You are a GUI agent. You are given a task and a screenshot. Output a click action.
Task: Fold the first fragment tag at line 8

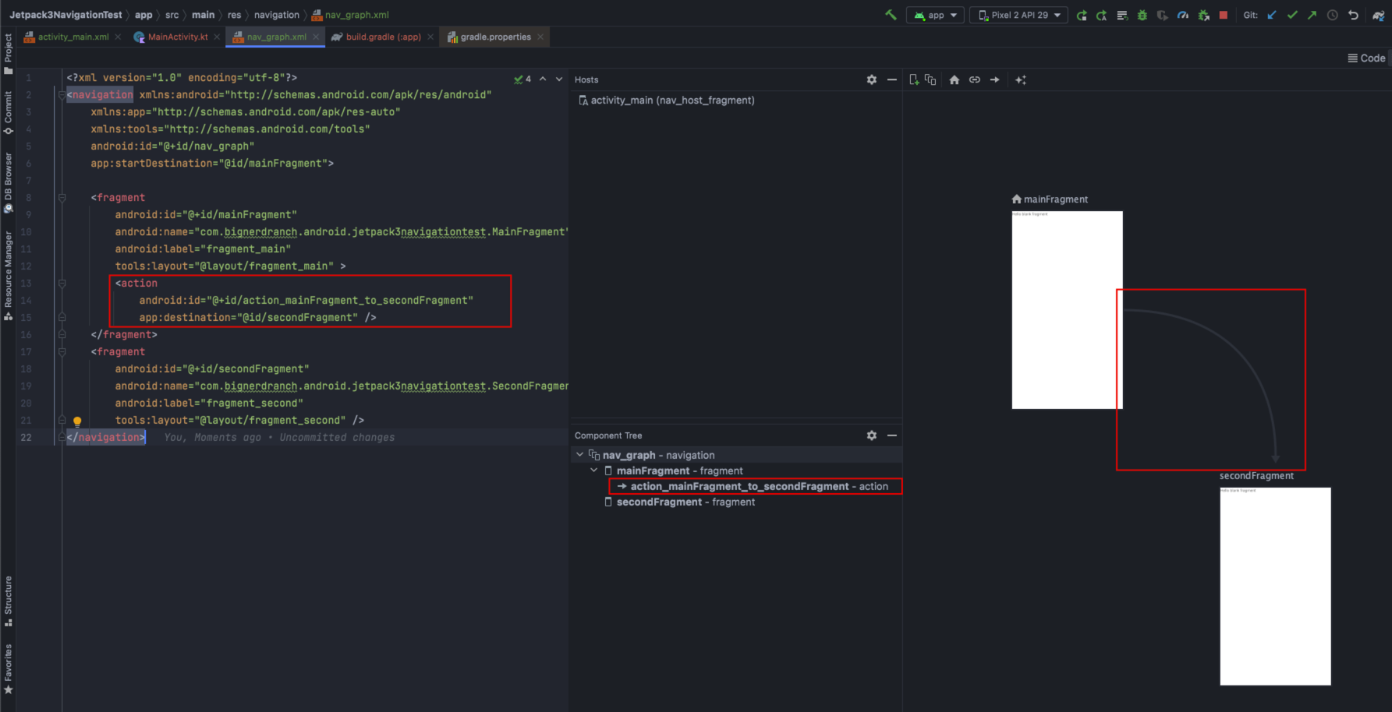pyautogui.click(x=62, y=198)
